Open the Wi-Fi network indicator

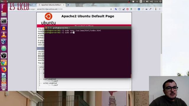pyautogui.click(x=137, y=1)
